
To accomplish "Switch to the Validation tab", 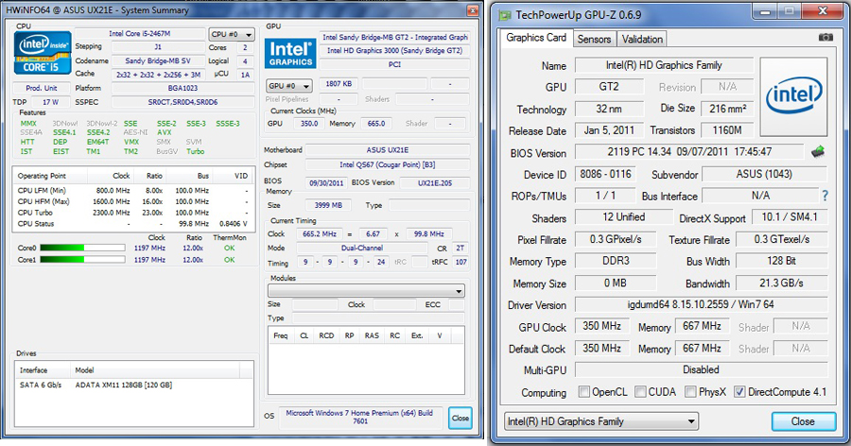I will 642,39.
